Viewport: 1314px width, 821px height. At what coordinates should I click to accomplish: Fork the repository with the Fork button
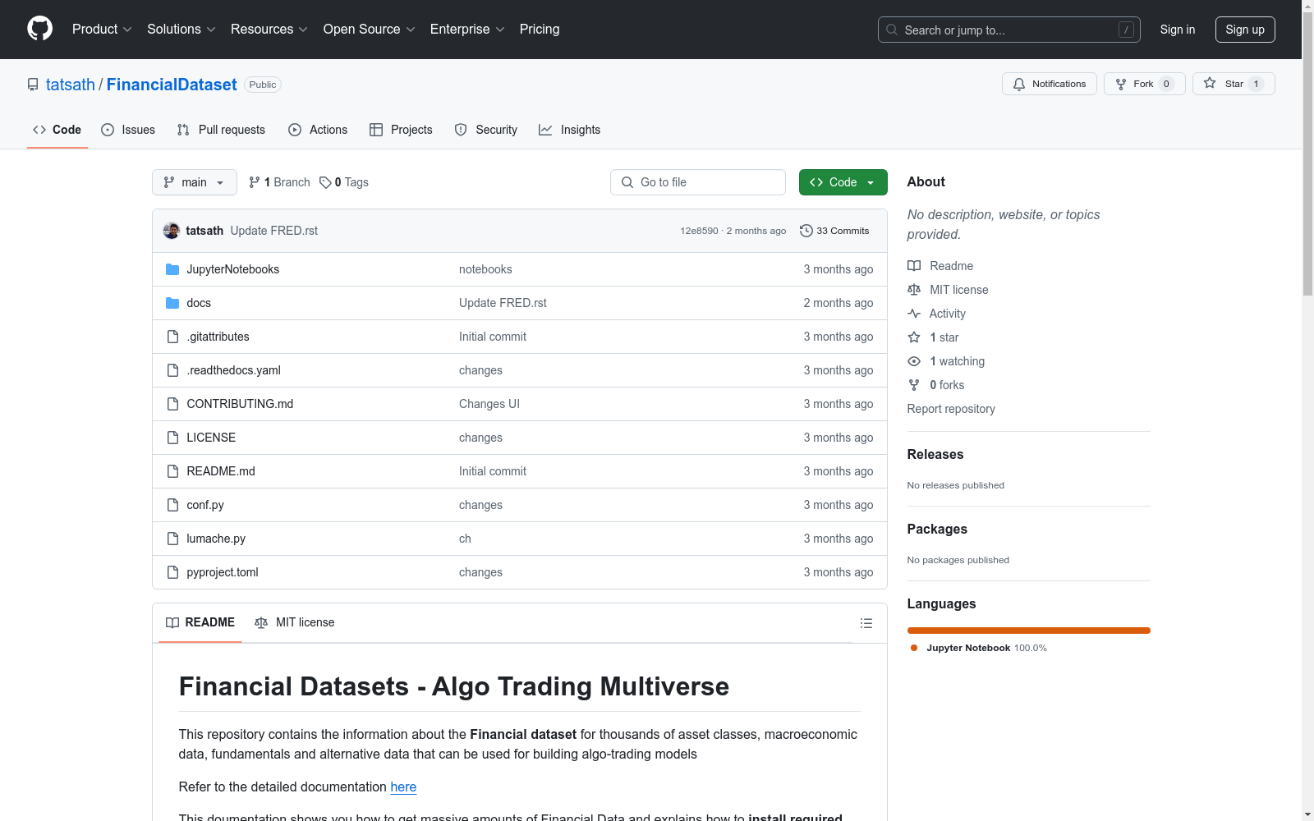[x=1145, y=84]
